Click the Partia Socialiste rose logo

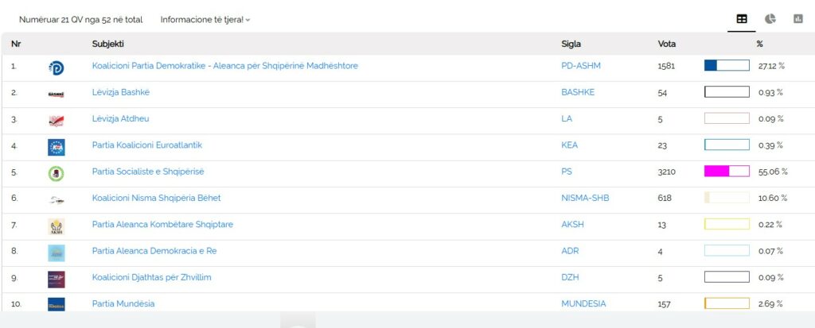pyautogui.click(x=56, y=173)
